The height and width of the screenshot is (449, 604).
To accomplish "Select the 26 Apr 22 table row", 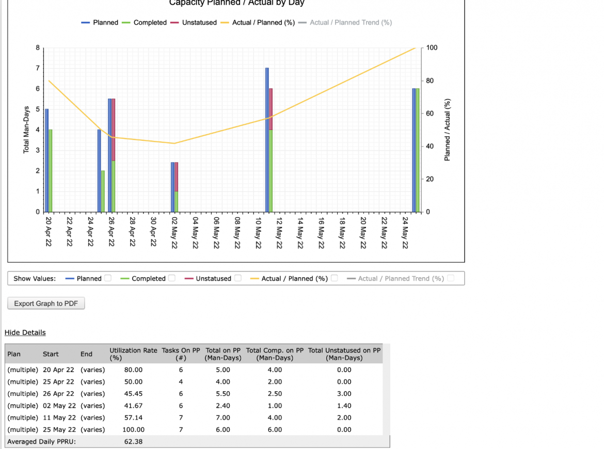I will pos(195,394).
